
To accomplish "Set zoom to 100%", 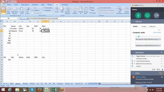I will tap(62, 10).
